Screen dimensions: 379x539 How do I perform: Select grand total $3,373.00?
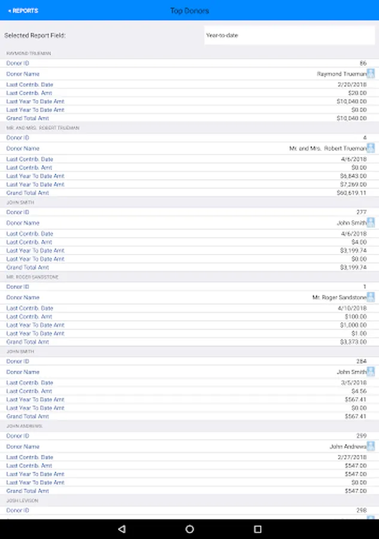(x=353, y=342)
